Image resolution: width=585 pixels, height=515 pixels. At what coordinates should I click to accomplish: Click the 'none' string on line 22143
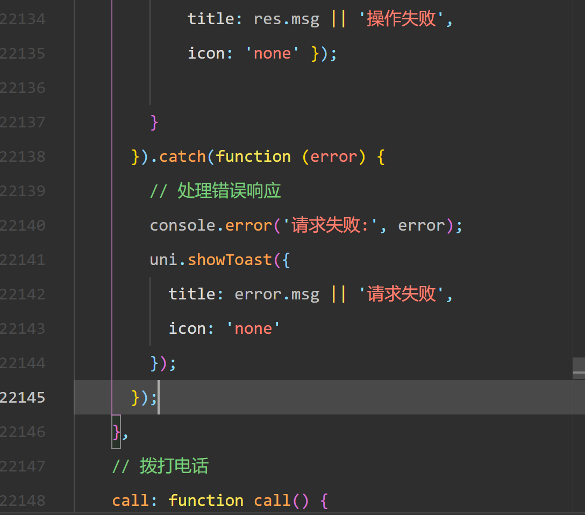(x=253, y=328)
